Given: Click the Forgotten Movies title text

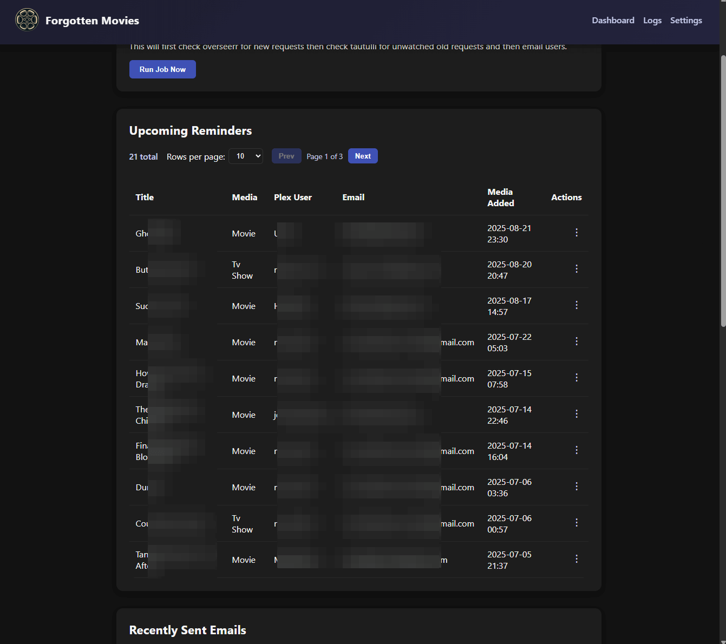Looking at the screenshot, I should tap(92, 21).
